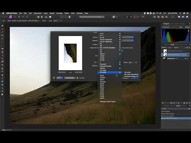Select the Zoom tool in left toolbar
Viewport: 191px width, 143px height.
click(2, 94)
